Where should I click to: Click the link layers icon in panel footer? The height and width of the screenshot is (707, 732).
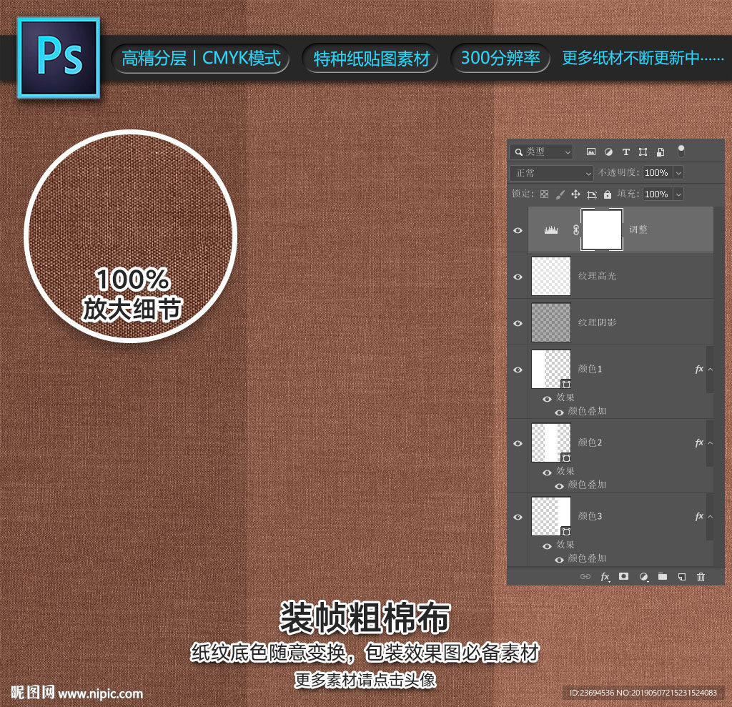585,577
